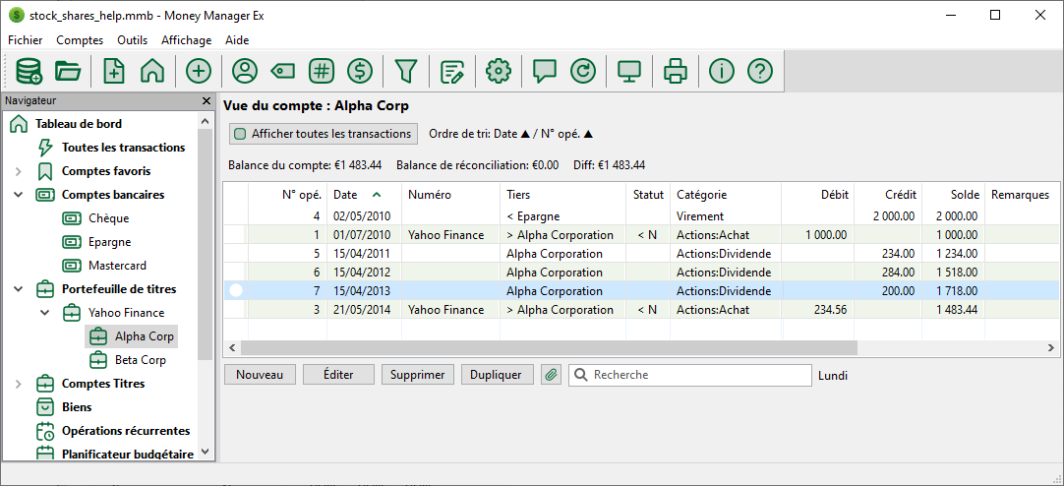
Task: Sort by the Catégorie column header
Action: pyautogui.click(x=726, y=195)
